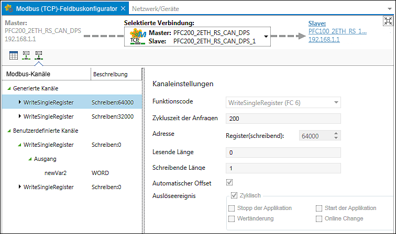Expand WriteSingleRegister Schreiben:32000 channel
Image resolution: width=396 pixels, height=234 pixels.
(x=20, y=116)
